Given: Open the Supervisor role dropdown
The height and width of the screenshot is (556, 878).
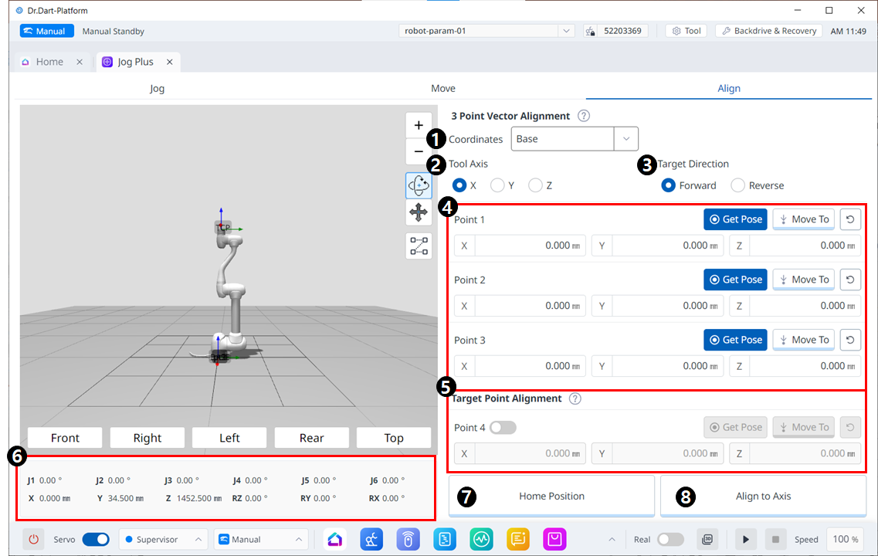Looking at the screenshot, I should pyautogui.click(x=163, y=539).
